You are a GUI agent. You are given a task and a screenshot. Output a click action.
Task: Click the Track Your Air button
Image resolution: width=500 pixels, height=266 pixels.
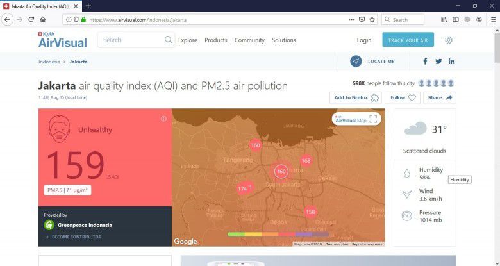pyautogui.click(x=408, y=40)
